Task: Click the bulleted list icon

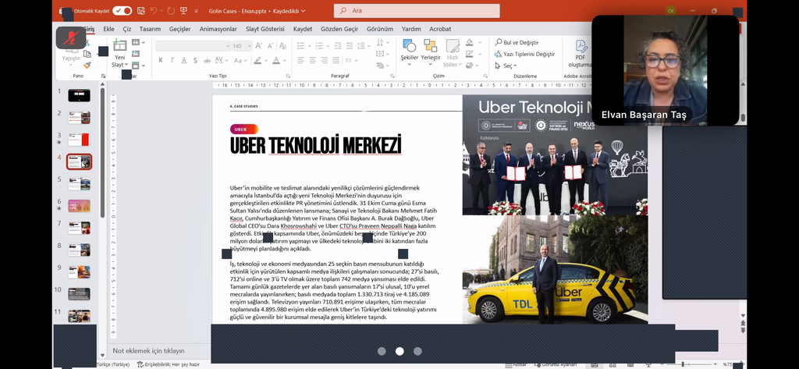Action: pyautogui.click(x=301, y=46)
